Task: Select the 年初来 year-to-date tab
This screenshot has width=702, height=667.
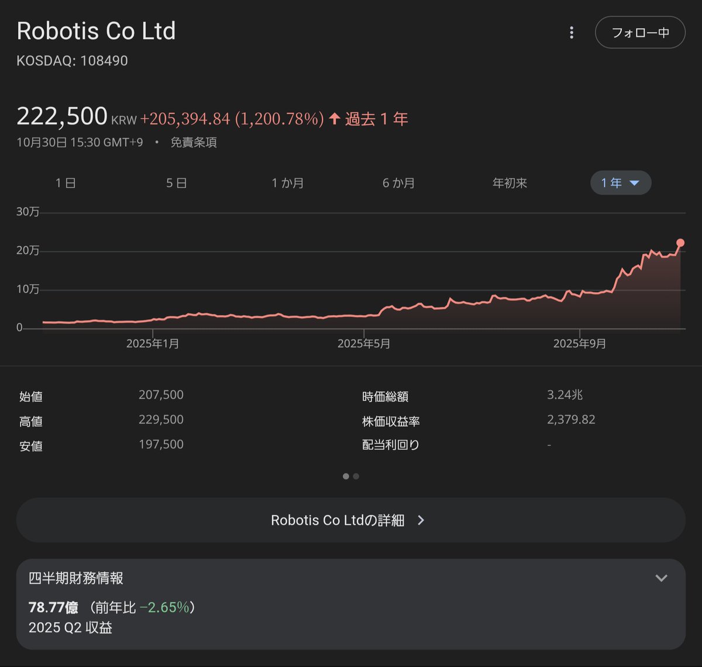Action: coord(510,183)
